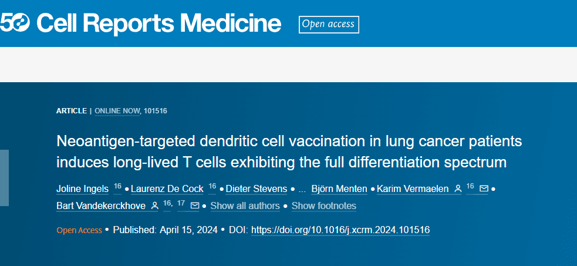Click the person icon beside Bart Vandekerckhove
The image size is (577, 266).
point(155,206)
